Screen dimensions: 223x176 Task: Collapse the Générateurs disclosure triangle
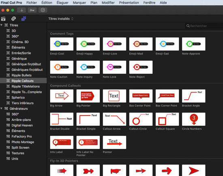tap(2, 108)
